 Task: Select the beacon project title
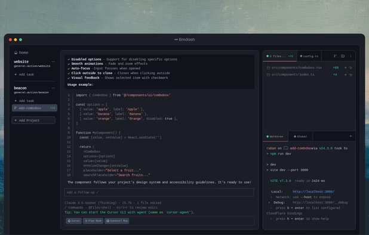click(x=20, y=88)
